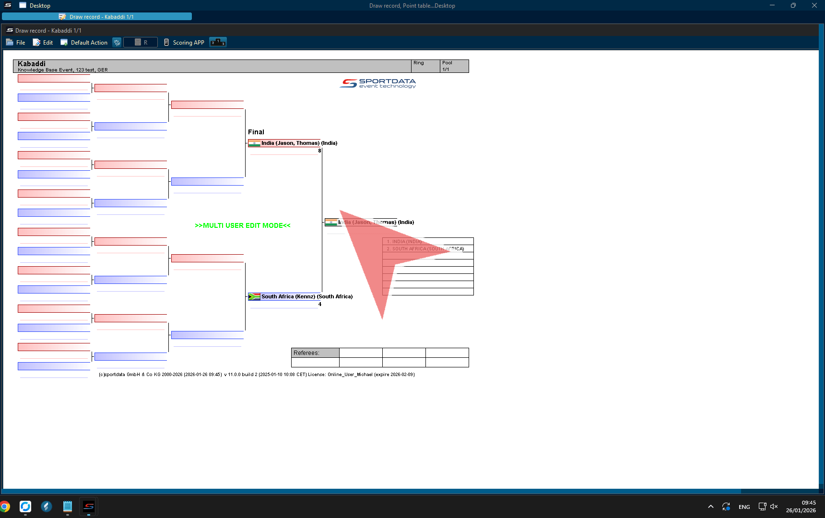Open Scoring APP from toolbar
This screenshot has width=825, height=518.
(x=184, y=43)
